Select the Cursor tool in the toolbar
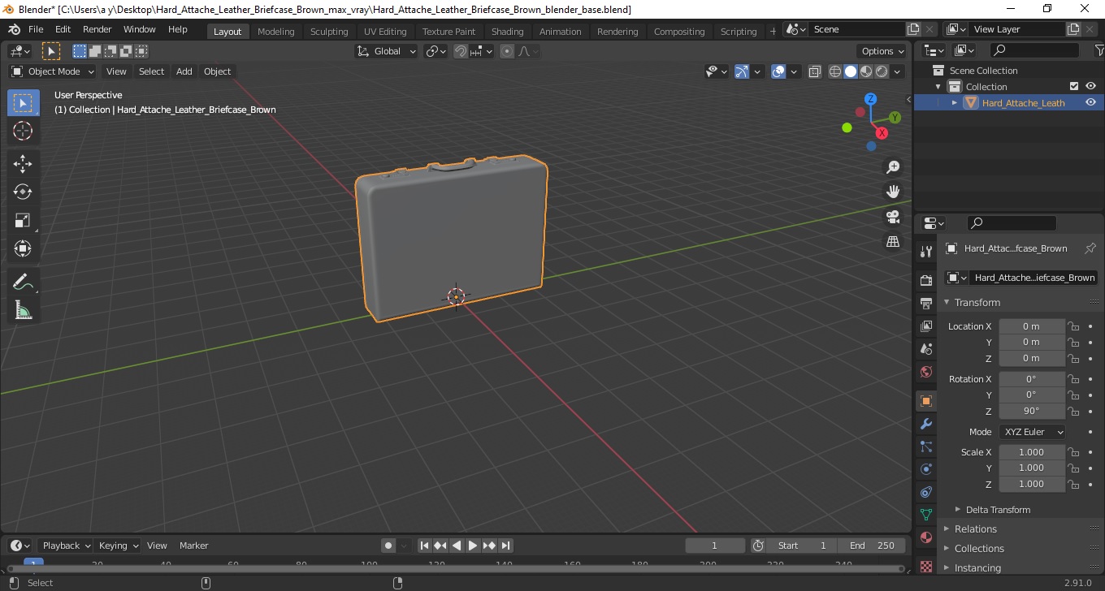1105x591 pixels. 23,131
